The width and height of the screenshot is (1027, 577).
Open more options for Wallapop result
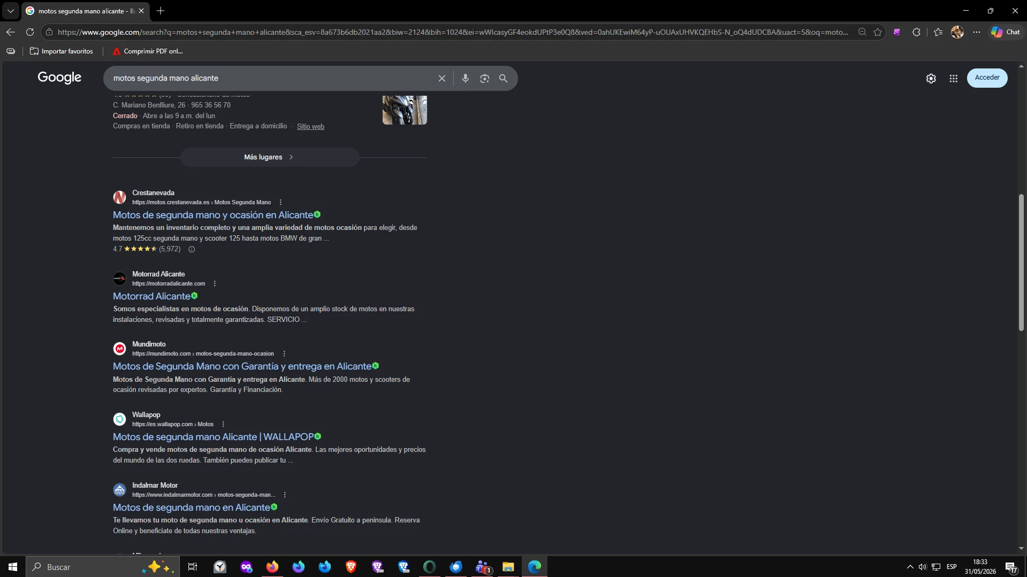223,424
